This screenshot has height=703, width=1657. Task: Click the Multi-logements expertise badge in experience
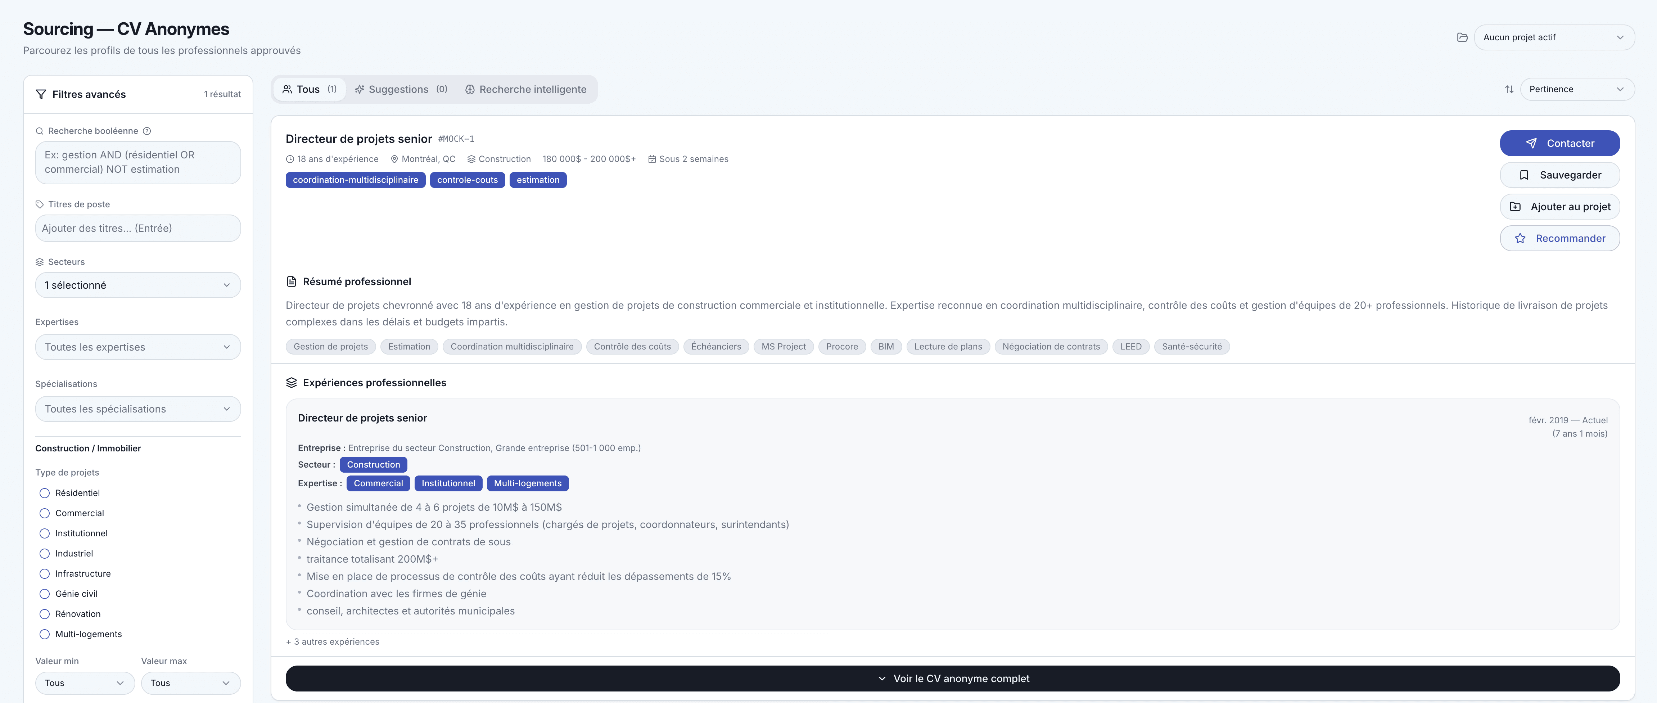point(528,483)
